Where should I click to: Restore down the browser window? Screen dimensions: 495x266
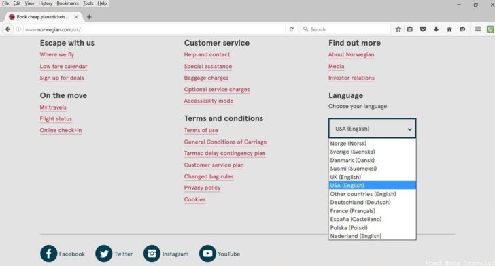(475, 5)
